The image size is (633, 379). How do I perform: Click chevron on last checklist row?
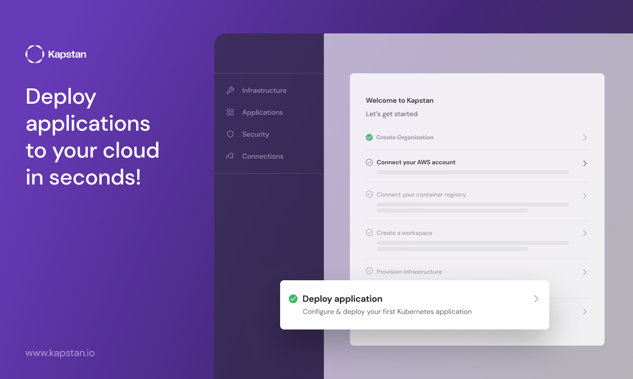click(585, 312)
